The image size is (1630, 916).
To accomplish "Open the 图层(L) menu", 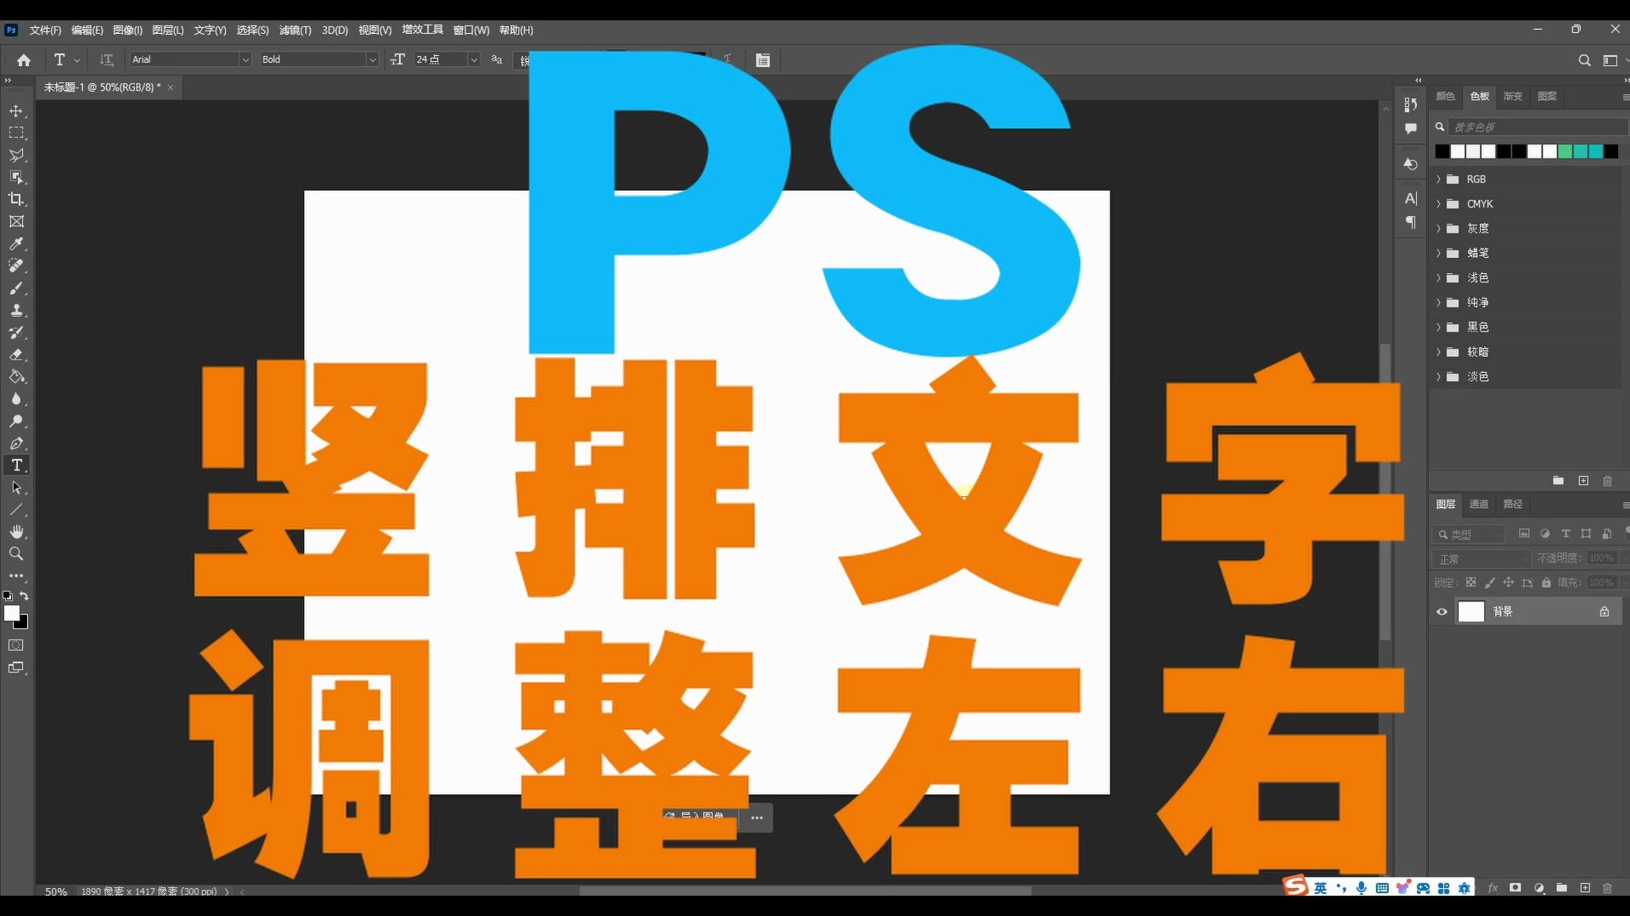I will coord(168,31).
